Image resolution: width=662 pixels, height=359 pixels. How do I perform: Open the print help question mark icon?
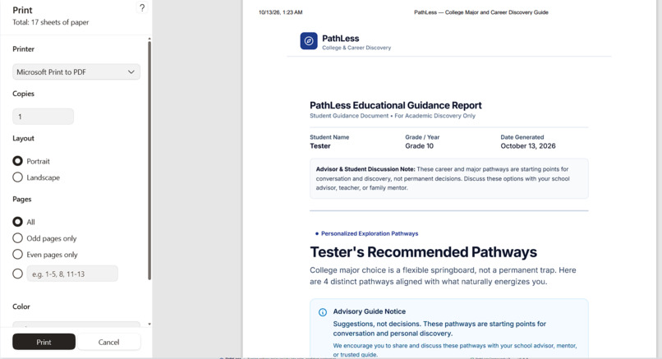pos(142,7)
